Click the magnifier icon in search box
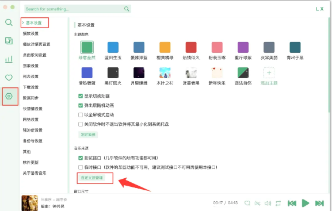Screen dimensions: 332x211 click(127, 9)
